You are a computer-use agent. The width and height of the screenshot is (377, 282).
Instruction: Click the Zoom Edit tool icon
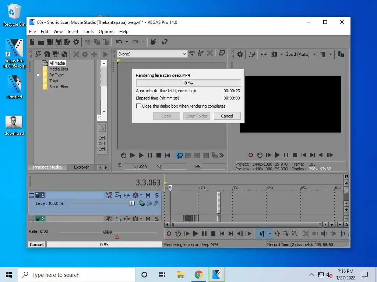click(295, 234)
